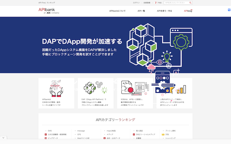Open the Webサイト分析 category
Viewport: 231px width, 144px height.
83,138
